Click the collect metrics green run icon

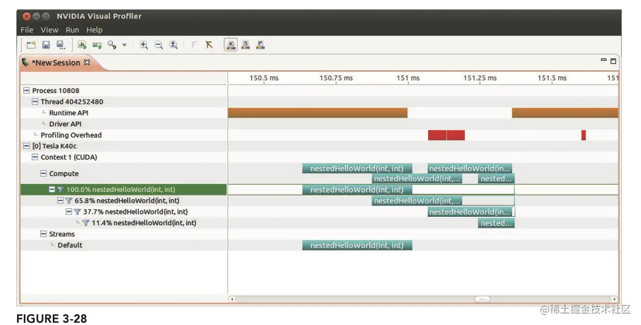(97, 45)
